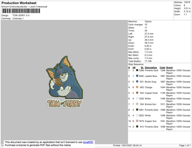Image resolution: width=192 pixels, height=148 pixels.
Task: Select the Bluish Gray color swatch
Action: pos(137,82)
